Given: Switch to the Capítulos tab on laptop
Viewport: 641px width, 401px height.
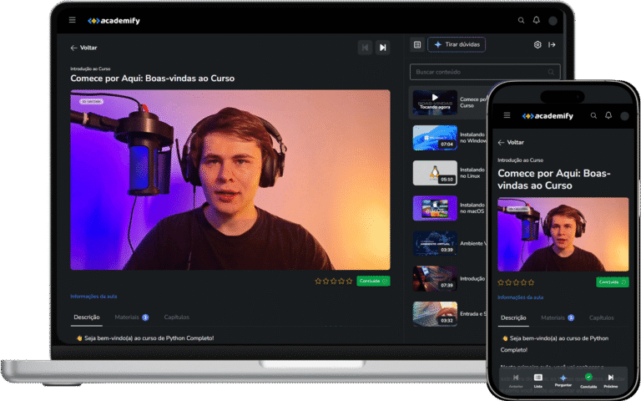Looking at the screenshot, I should click(176, 317).
